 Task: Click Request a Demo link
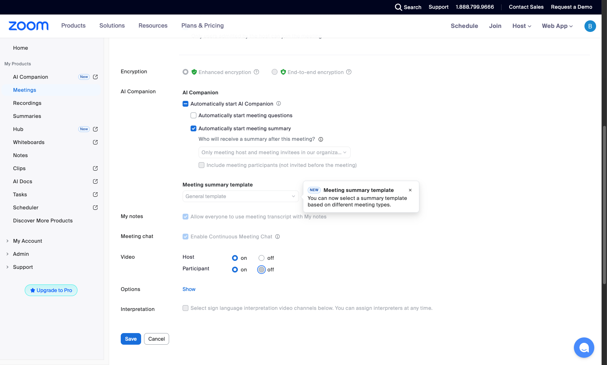pyautogui.click(x=572, y=7)
